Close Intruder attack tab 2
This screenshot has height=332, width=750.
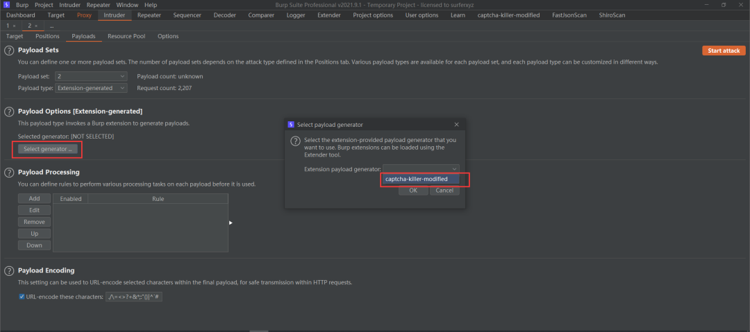[36, 26]
